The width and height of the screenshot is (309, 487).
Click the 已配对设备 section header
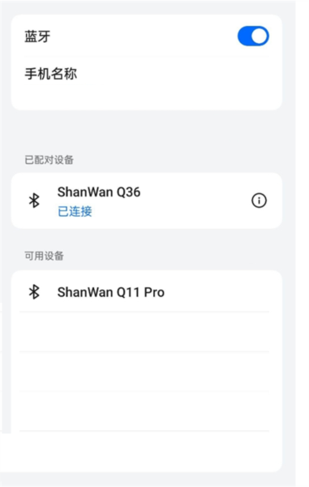[49, 160]
